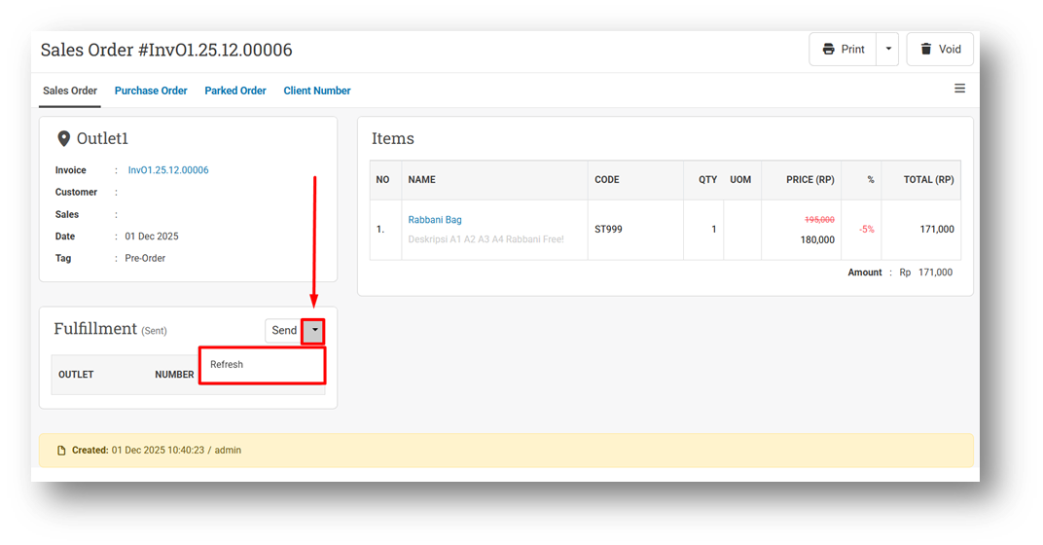The width and height of the screenshot is (1043, 545).
Task: Click the Items panel heading
Action: [392, 138]
